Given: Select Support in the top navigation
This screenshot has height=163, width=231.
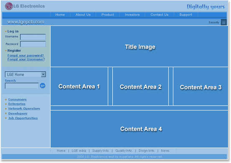Looking at the screenshot, I should pos(186,15).
